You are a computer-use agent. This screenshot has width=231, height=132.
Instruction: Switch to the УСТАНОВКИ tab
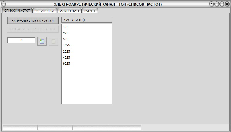(x=44, y=11)
